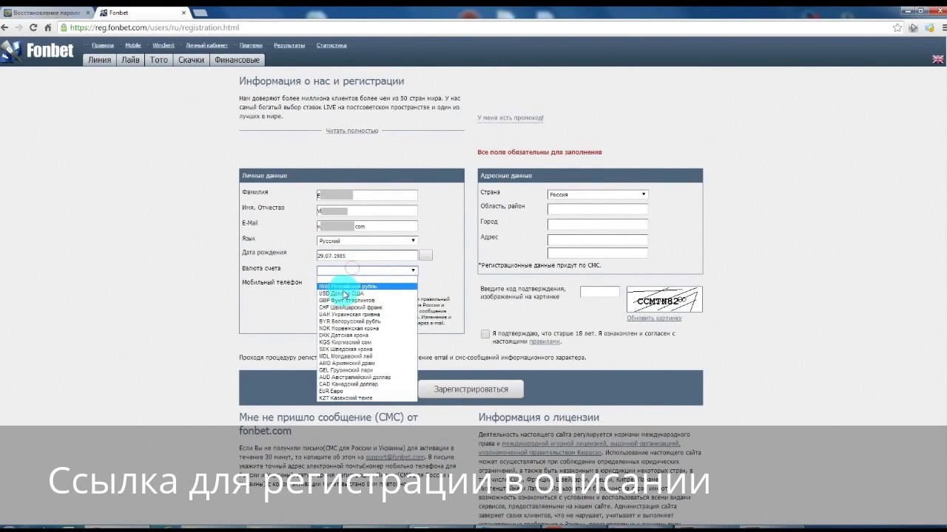Open the Платежи link
Screen dimensions: 947x532
(x=251, y=45)
